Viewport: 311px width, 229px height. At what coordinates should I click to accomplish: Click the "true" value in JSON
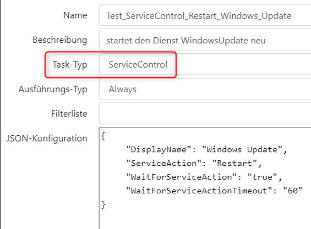(x=262, y=177)
